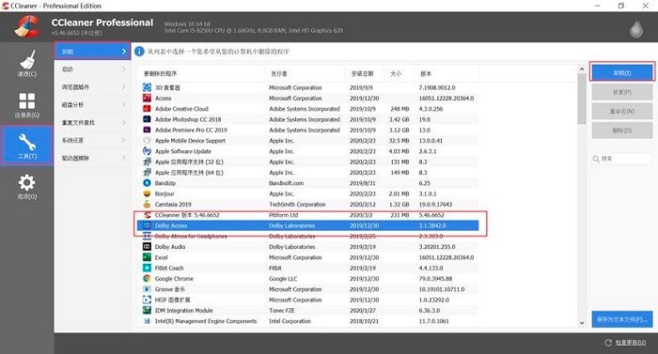
Task: Click the Excel program icon
Action: point(147,257)
